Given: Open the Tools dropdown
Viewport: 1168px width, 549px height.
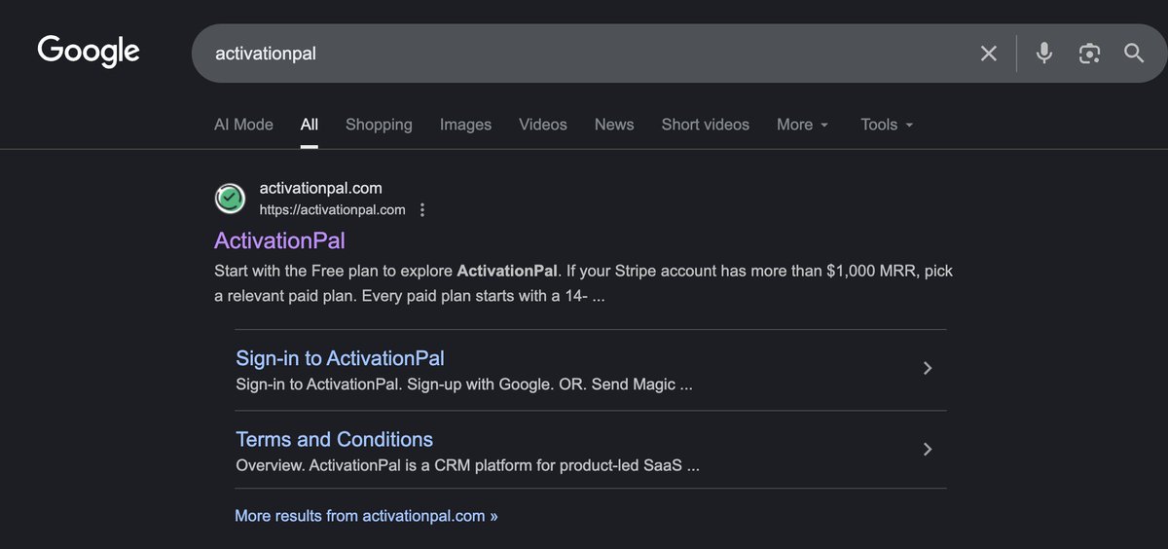Looking at the screenshot, I should (887, 125).
